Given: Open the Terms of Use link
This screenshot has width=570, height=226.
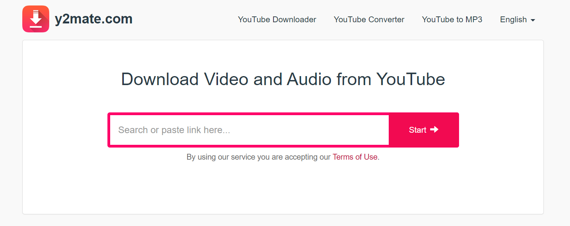Looking at the screenshot, I should (x=355, y=157).
